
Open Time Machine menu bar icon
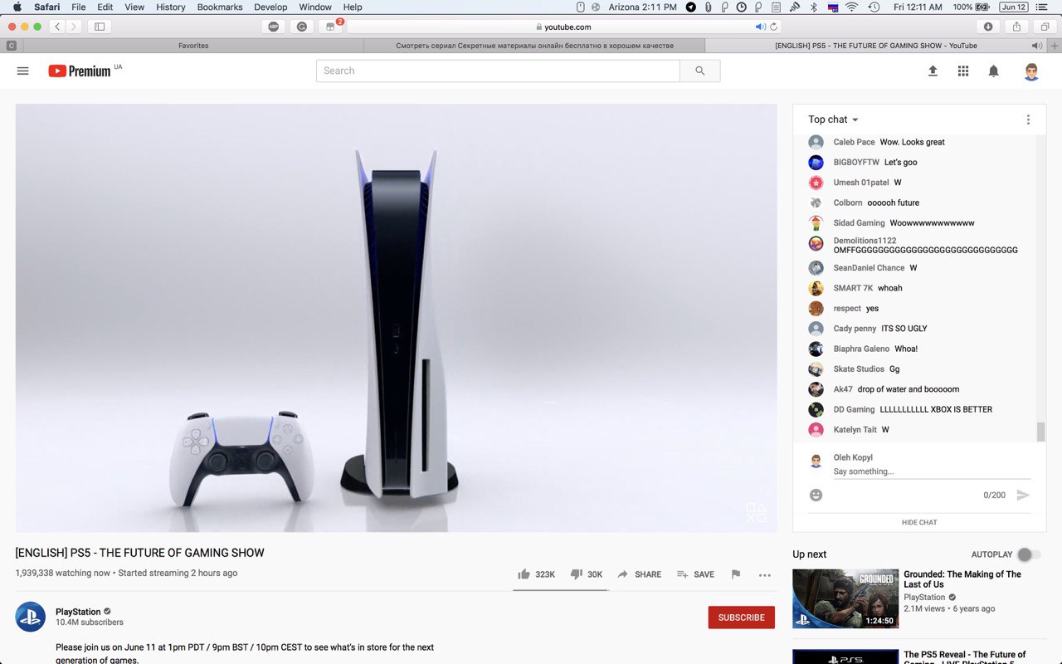874,7
